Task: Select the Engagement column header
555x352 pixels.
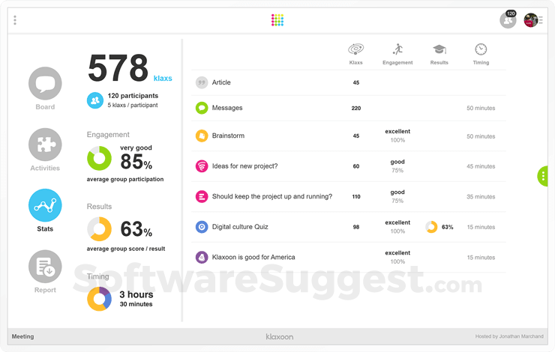Action: click(x=397, y=54)
